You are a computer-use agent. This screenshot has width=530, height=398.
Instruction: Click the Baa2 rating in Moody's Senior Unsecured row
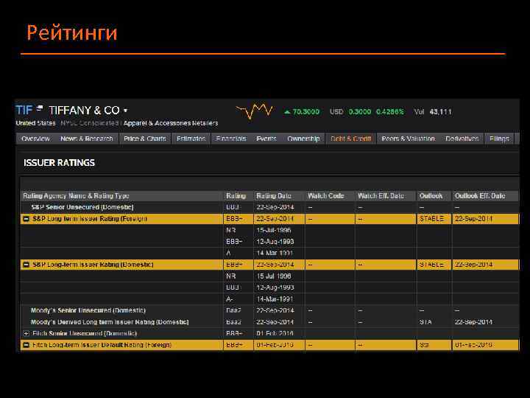(233, 310)
